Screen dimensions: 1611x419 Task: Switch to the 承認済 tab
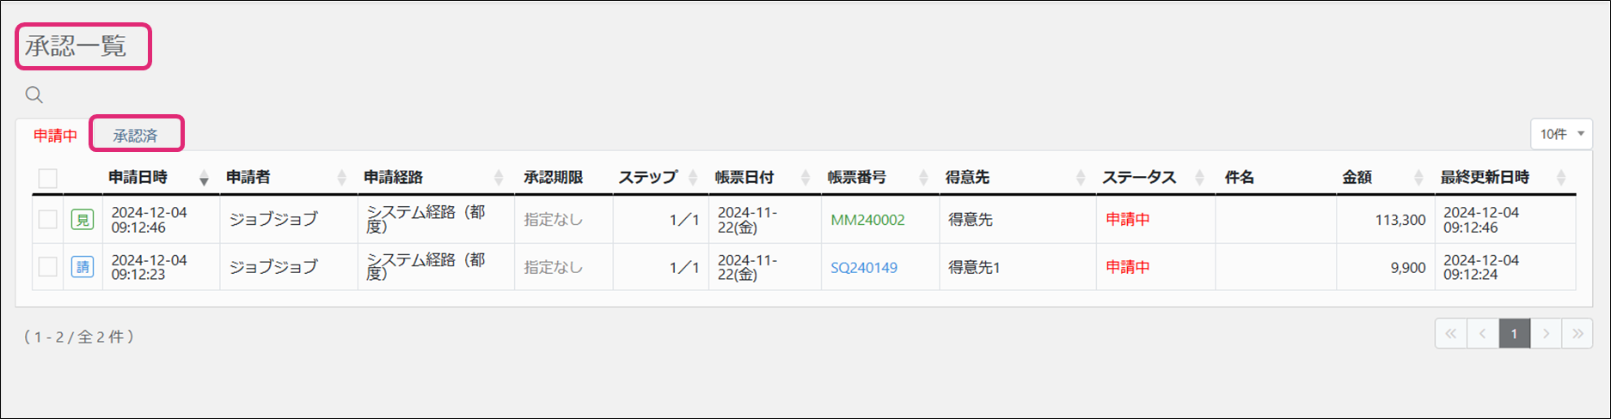pos(136,136)
